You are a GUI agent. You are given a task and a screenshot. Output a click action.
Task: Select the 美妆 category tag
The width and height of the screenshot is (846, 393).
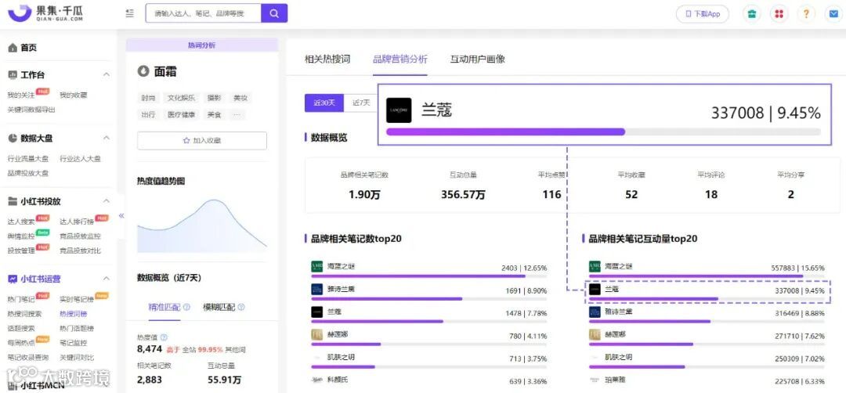coord(240,98)
